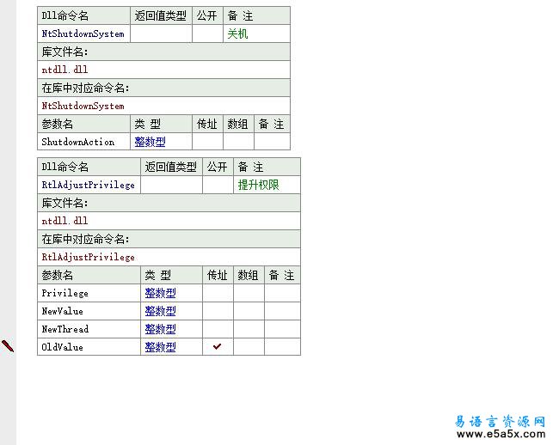Click red RtlAdjustPrivilege in-library command name

(89, 257)
